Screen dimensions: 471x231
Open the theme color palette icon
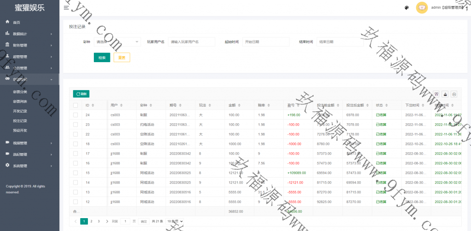tap(407, 8)
